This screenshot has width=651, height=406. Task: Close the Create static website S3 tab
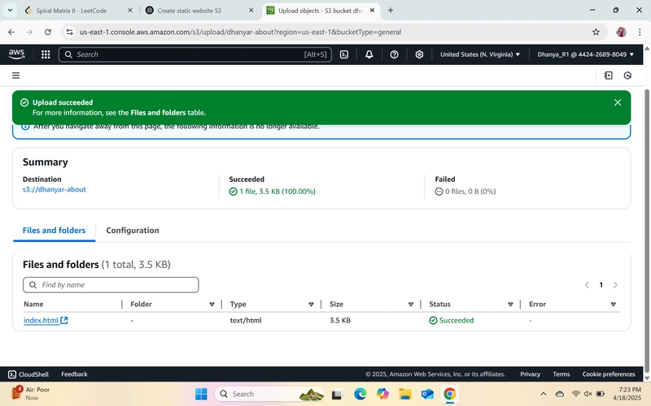tap(251, 11)
